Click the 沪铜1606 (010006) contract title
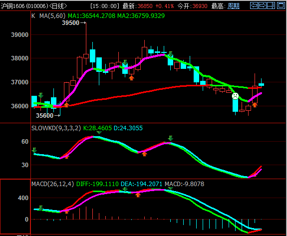This screenshot has width=287, height=236. click(x=24, y=6)
